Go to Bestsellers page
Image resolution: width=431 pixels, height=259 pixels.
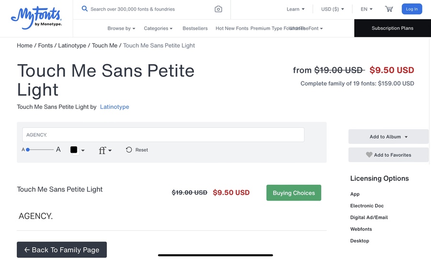pos(195,28)
